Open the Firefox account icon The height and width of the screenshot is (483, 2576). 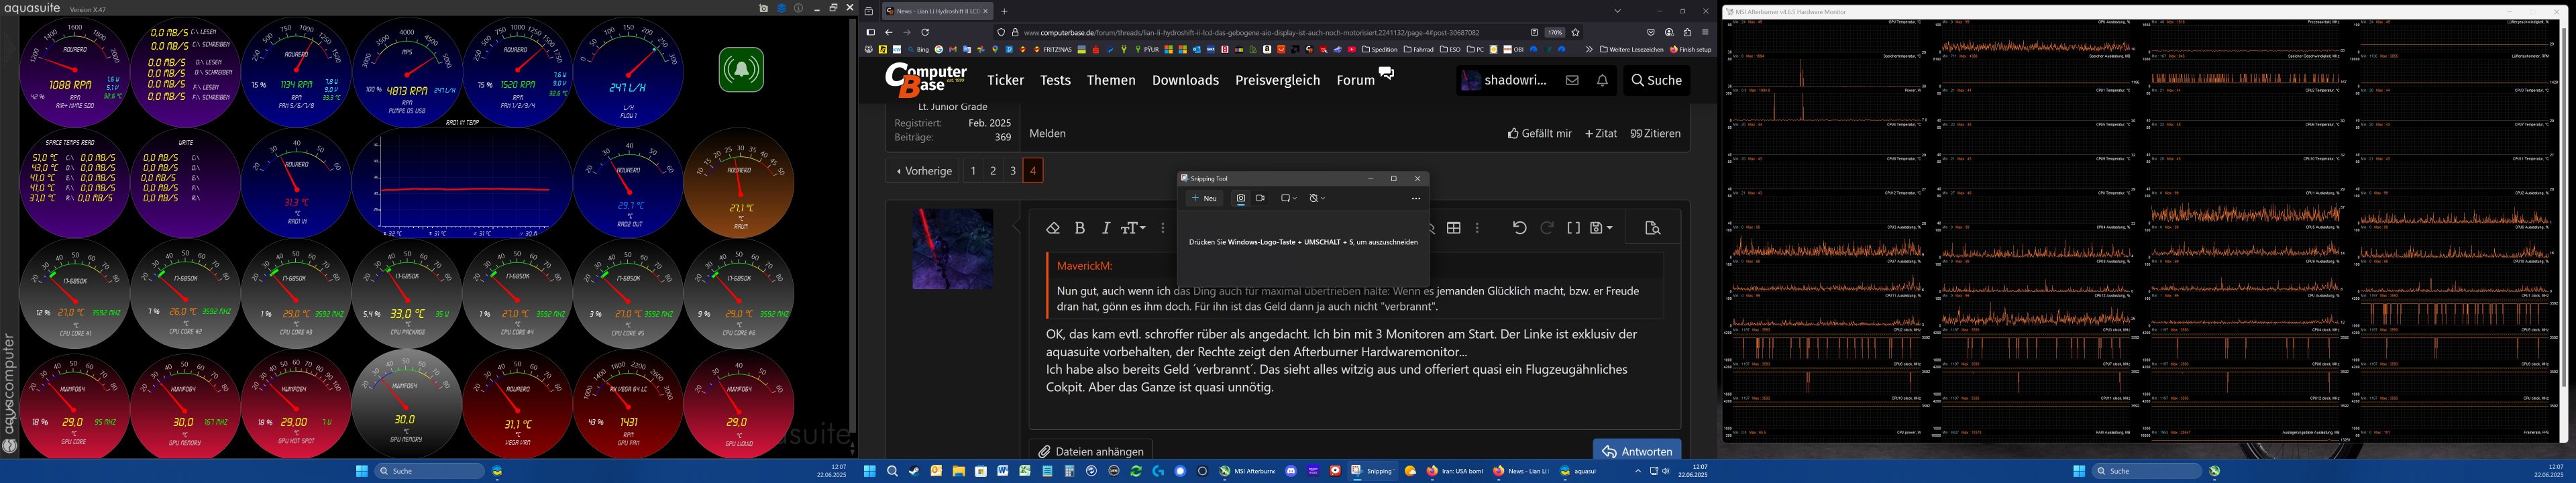point(1669,32)
